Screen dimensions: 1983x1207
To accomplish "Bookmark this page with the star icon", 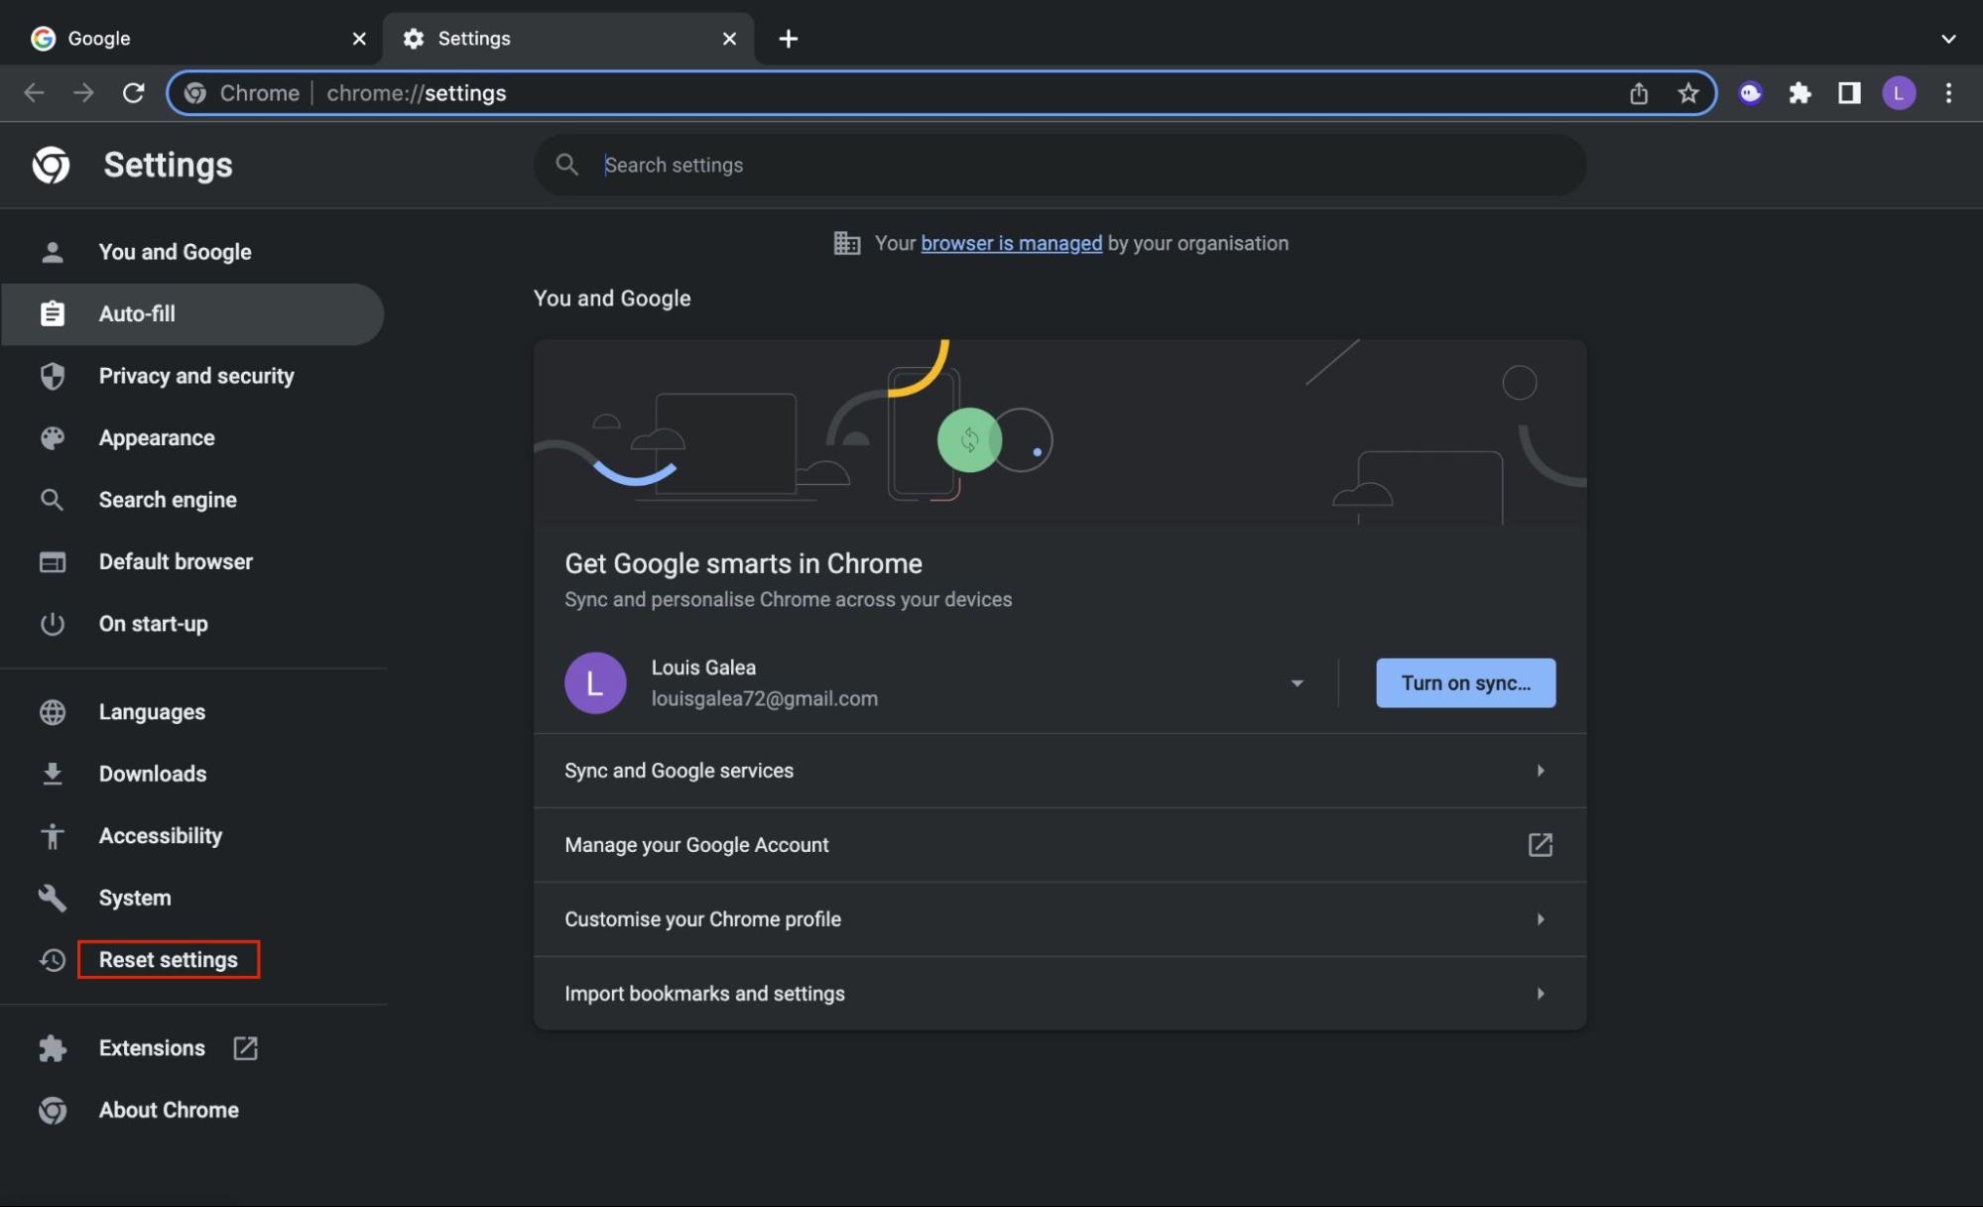I will tap(1688, 93).
